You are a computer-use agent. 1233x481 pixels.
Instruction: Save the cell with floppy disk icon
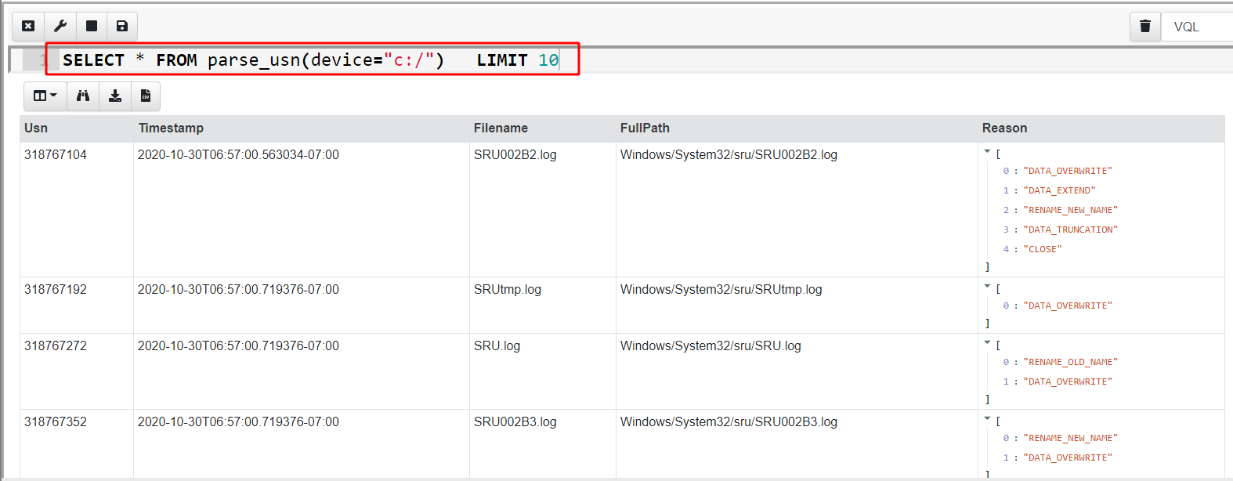pyautogui.click(x=122, y=26)
